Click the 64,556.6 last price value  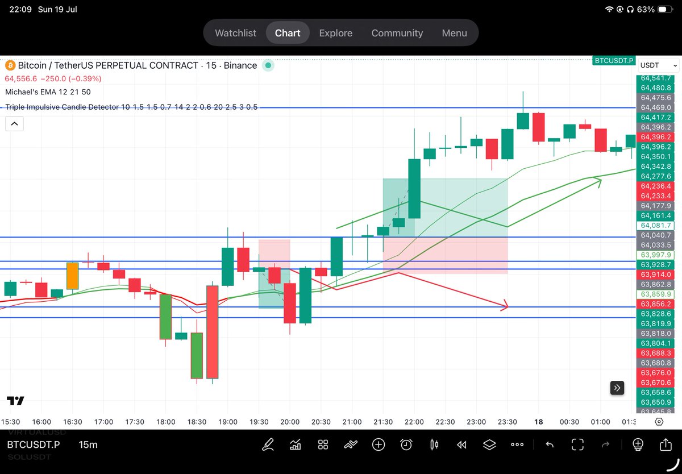point(21,78)
